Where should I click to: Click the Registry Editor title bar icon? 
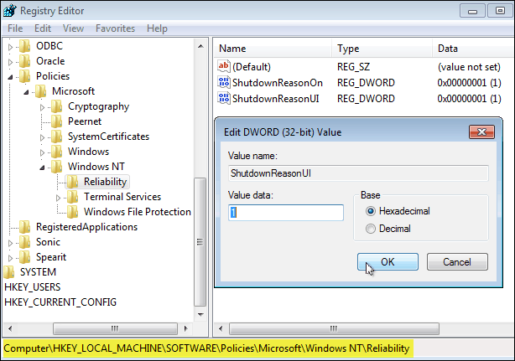(x=10, y=11)
